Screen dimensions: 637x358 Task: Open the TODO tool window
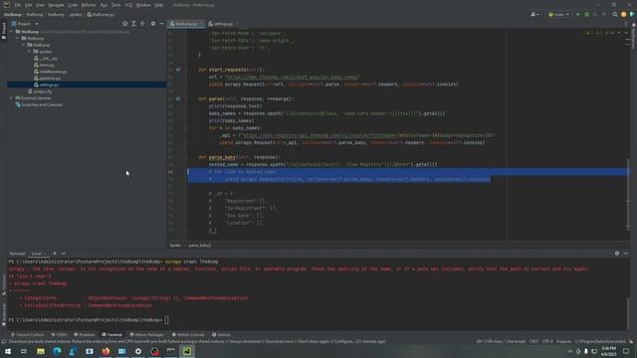click(60, 335)
